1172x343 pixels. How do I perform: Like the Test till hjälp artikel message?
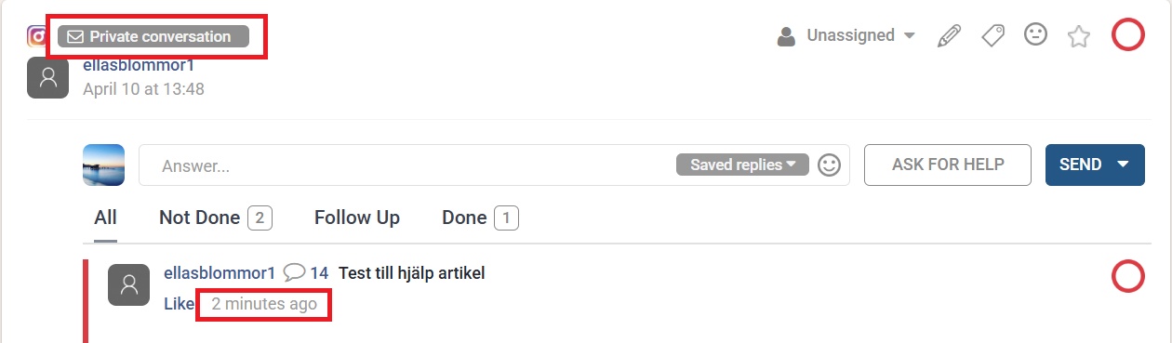[179, 304]
